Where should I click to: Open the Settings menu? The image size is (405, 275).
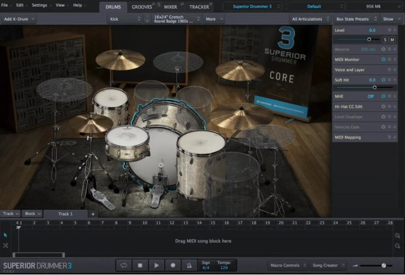point(41,5)
